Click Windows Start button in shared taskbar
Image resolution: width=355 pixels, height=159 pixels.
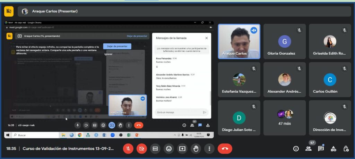[8, 135]
